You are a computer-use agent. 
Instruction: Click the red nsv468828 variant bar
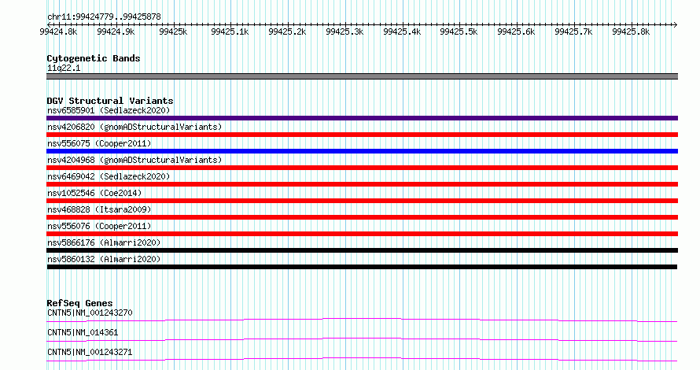tap(362, 217)
